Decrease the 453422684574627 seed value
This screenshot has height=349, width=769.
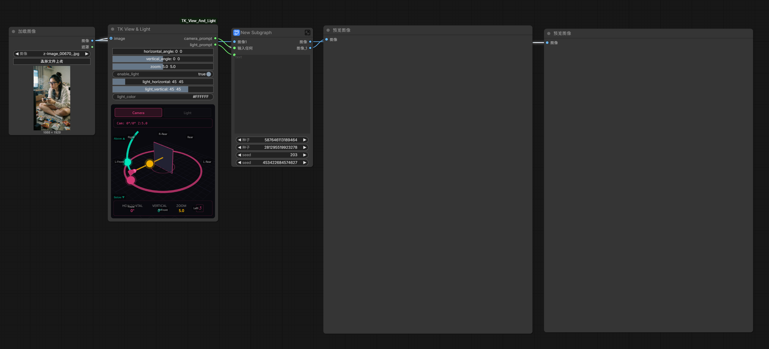click(x=239, y=162)
